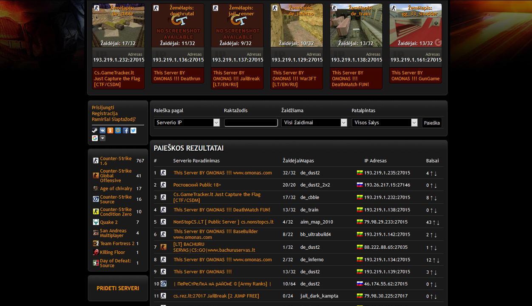Screen dimensions: 532x306
Task: Click Age of chivalry sidebar icon
Action: 96,188
